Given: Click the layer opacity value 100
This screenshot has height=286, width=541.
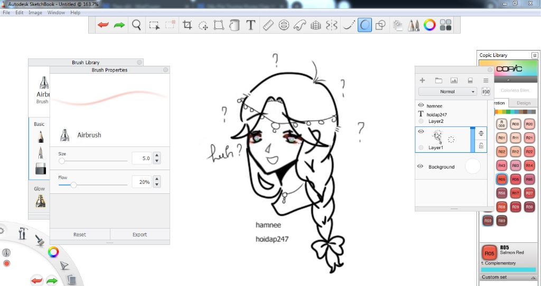Looking at the screenshot, I should point(486,92).
